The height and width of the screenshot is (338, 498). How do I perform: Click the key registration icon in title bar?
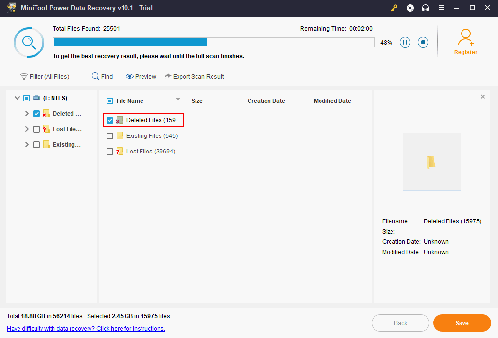(394, 8)
